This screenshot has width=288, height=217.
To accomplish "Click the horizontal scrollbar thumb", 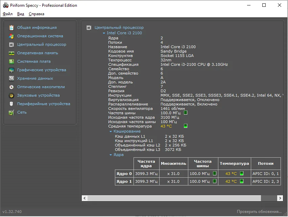I will pyautogui.click(x=174, y=198).
